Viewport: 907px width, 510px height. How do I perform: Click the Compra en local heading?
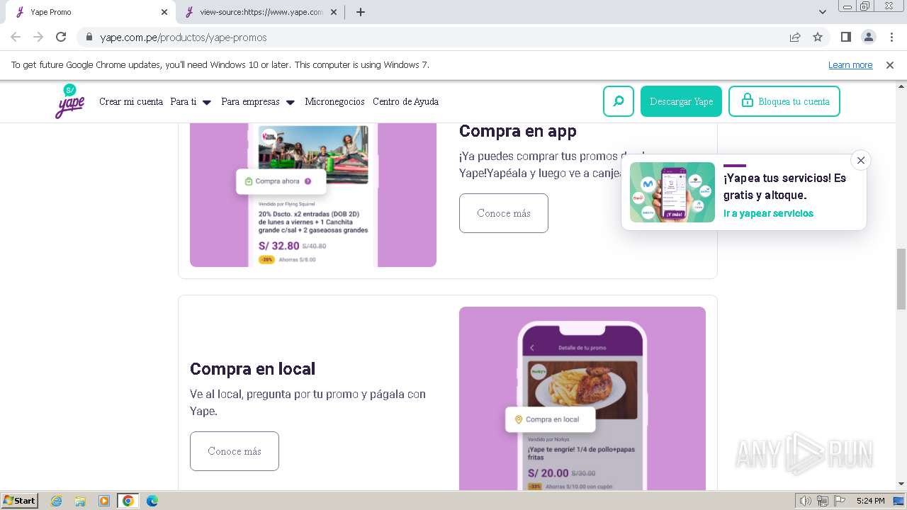(x=252, y=369)
